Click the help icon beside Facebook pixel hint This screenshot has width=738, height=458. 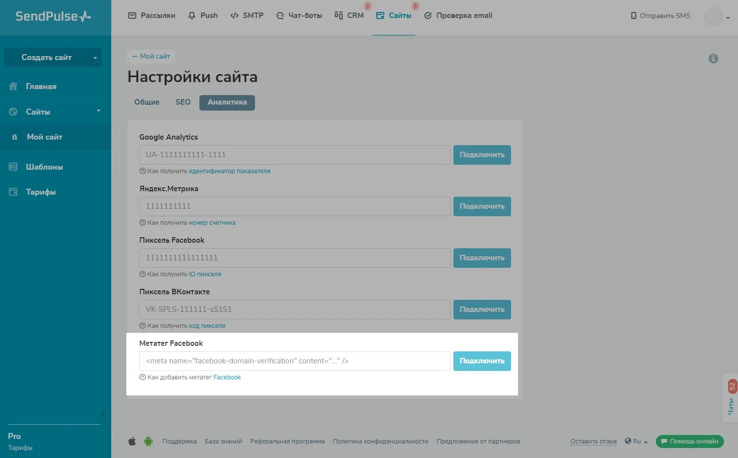142,274
